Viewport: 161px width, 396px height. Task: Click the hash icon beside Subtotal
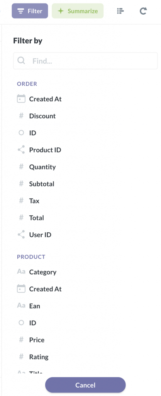coord(21,184)
